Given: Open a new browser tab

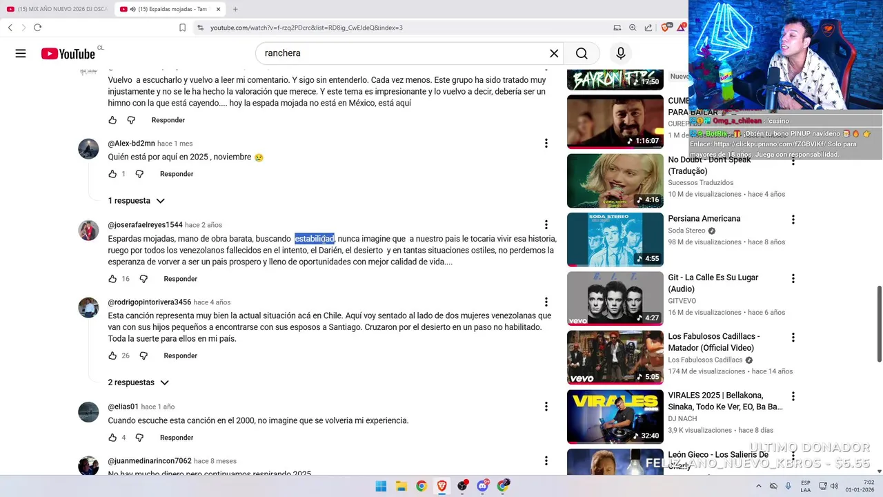Looking at the screenshot, I should [x=235, y=9].
